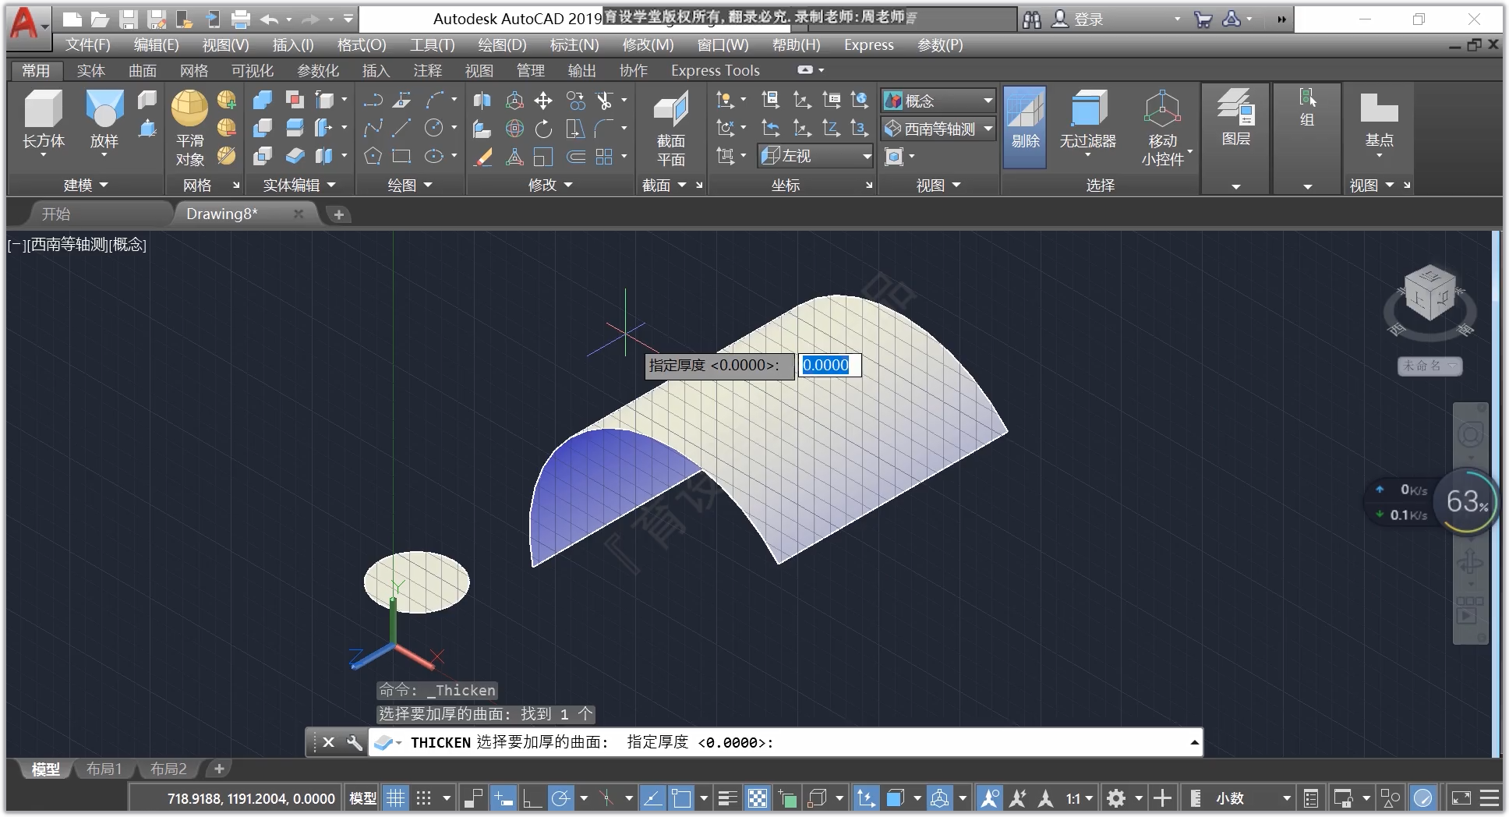This screenshot has width=1509, height=817.
Task: Expand command line history arrow
Action: click(x=1194, y=742)
